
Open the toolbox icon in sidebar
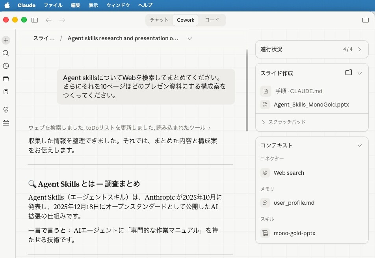[x=6, y=123]
